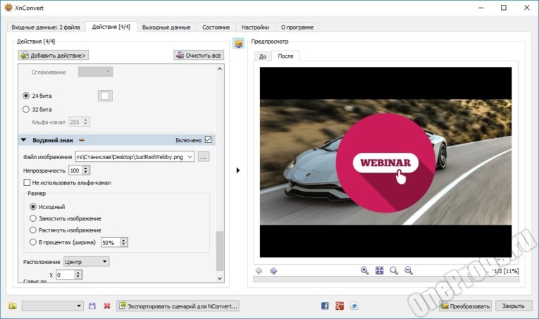
Task: Click Очистить всё button
Action: [x=199, y=56]
